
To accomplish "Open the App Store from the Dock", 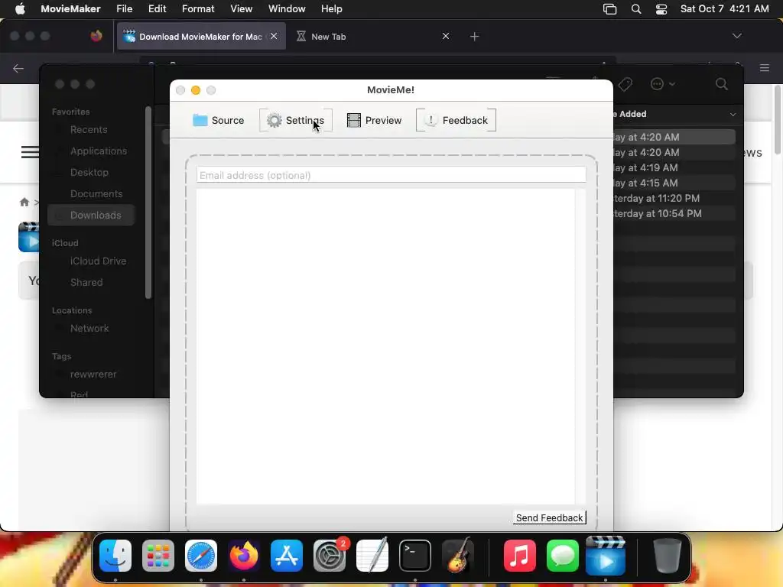I will point(287,556).
